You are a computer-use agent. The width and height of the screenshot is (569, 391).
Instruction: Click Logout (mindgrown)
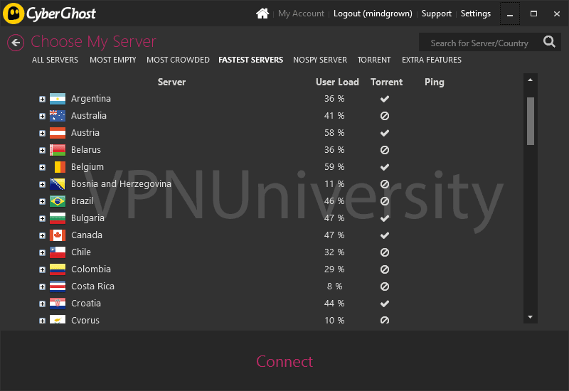coord(373,14)
